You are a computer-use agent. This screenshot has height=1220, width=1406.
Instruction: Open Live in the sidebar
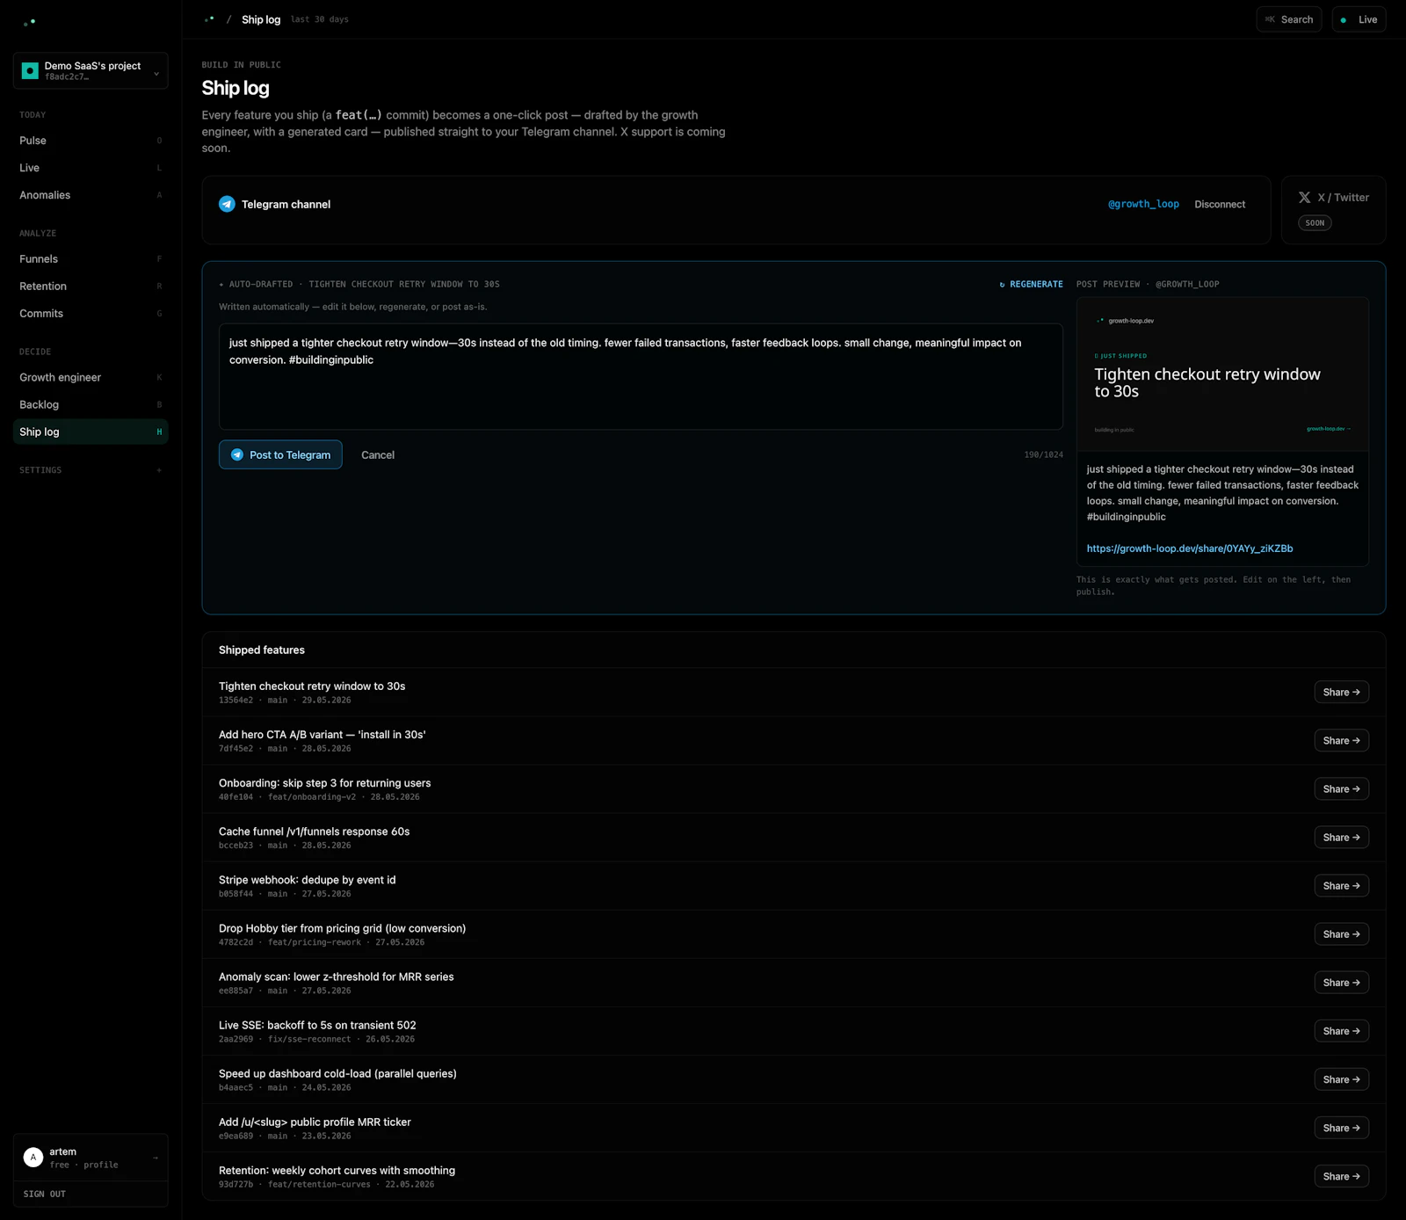91,168
